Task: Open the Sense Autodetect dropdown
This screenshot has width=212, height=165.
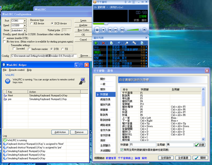Action: click(25, 31)
